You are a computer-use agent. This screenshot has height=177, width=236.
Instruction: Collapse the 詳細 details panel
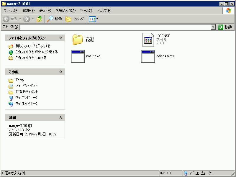60,117
